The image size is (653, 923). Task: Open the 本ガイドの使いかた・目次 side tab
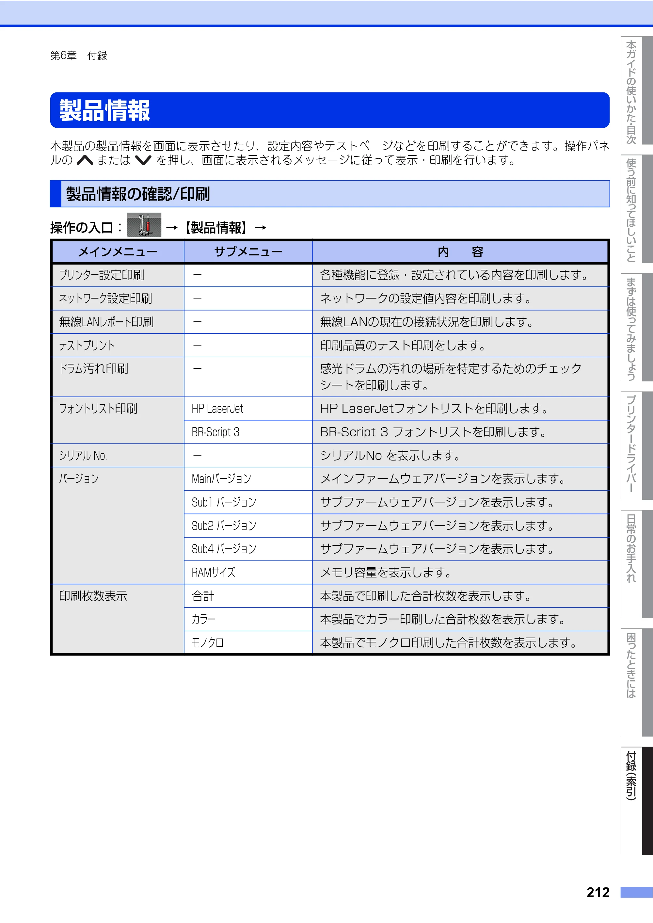(636, 90)
